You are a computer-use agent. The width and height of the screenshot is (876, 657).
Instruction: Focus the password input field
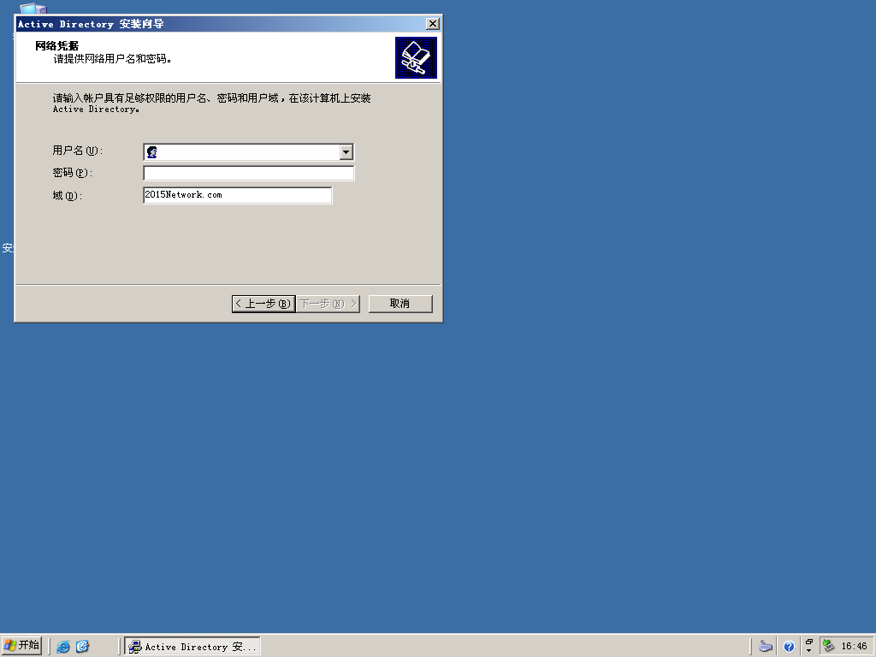pos(249,173)
